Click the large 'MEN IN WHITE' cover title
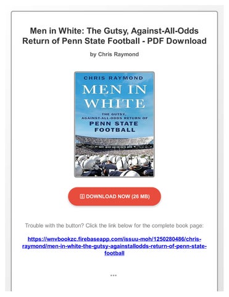The height and width of the screenshot is (297, 229). click(x=115, y=97)
